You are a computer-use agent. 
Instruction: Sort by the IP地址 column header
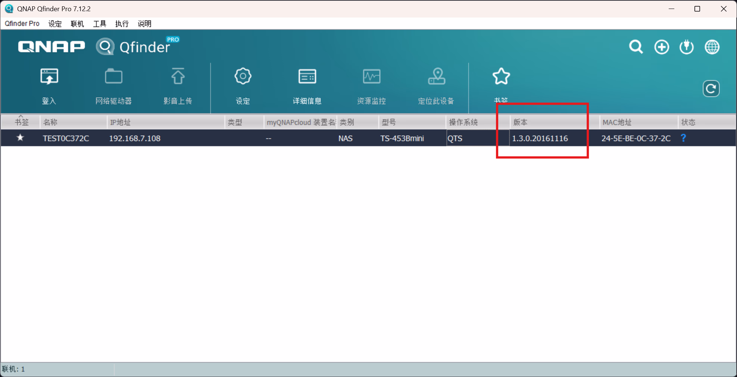166,122
